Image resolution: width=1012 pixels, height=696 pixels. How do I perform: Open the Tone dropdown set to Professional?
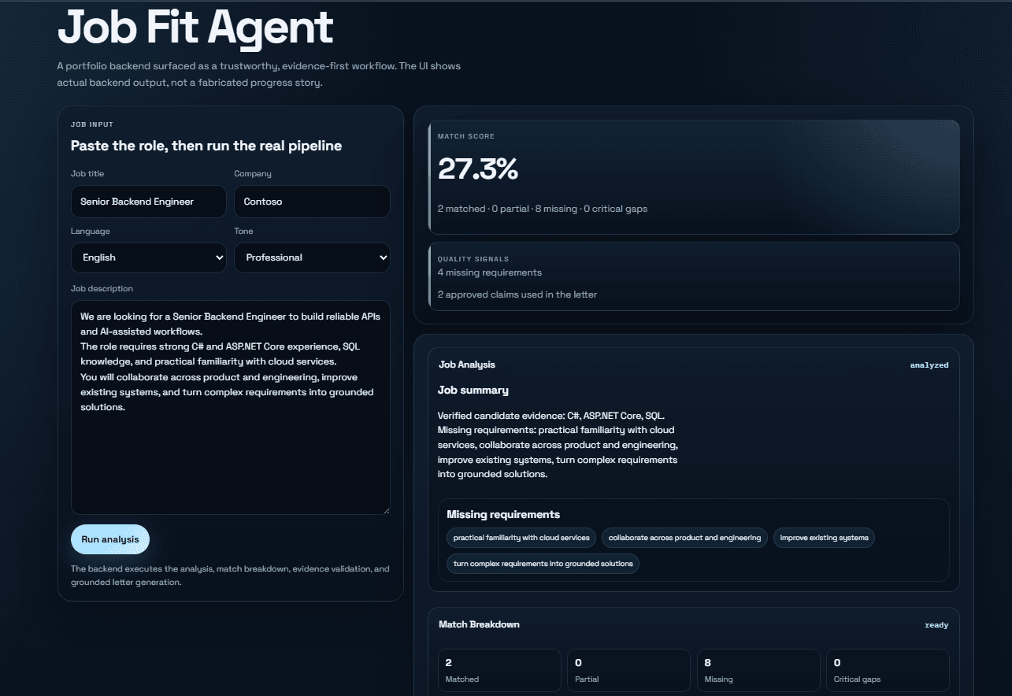312,257
